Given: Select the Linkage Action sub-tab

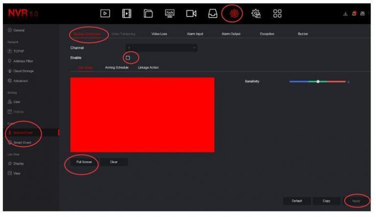Looking at the screenshot, I should (148, 68).
